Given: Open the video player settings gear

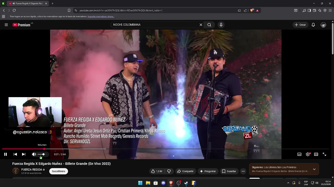Looking at the screenshot, I should (308, 154).
